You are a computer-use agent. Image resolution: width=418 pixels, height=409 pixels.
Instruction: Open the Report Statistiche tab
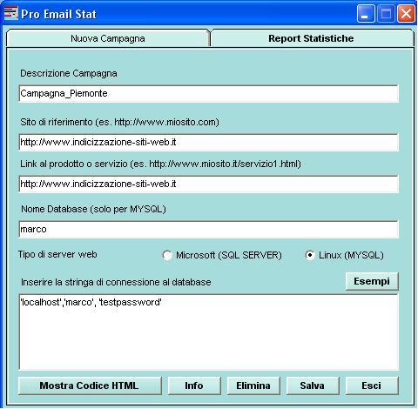311,38
